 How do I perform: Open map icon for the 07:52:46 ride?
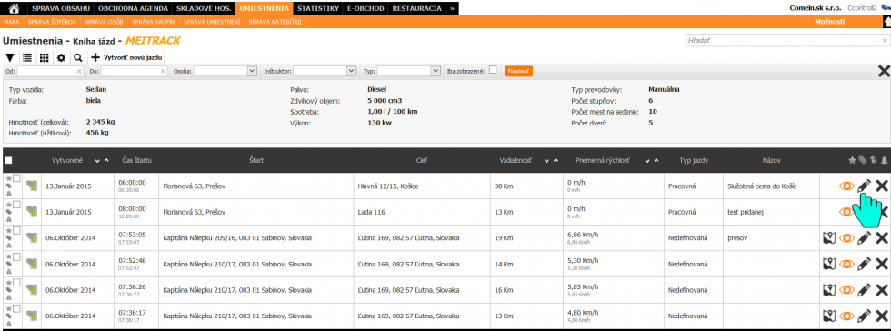829,264
